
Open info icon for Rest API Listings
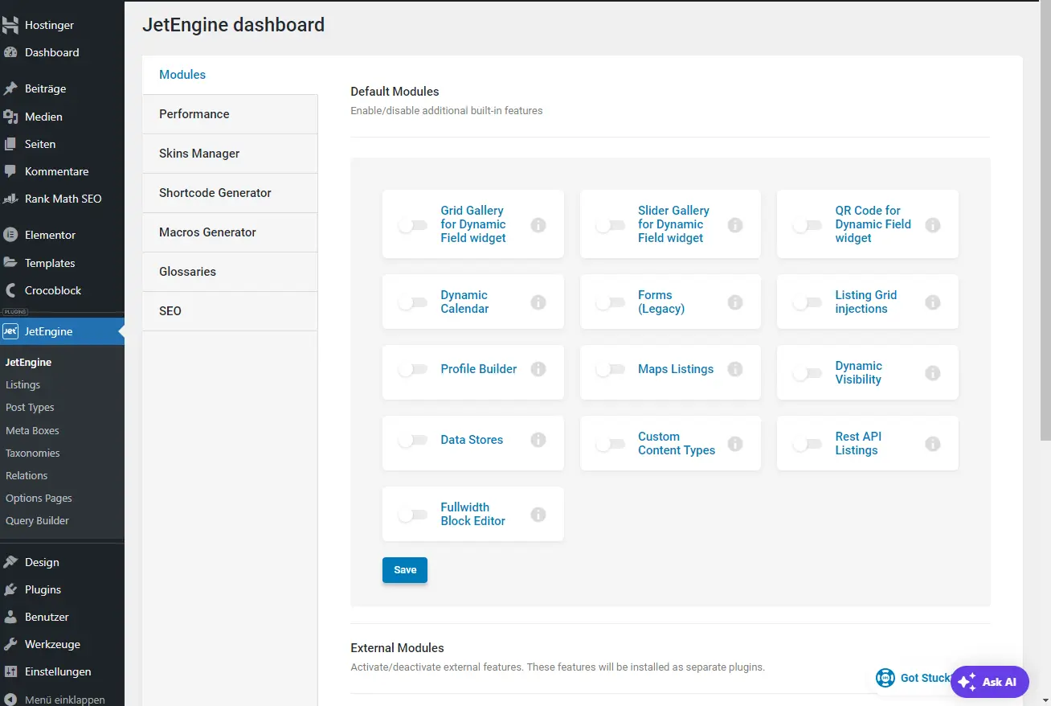coord(933,444)
